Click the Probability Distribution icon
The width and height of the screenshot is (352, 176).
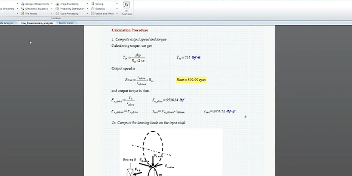[x=57, y=9]
